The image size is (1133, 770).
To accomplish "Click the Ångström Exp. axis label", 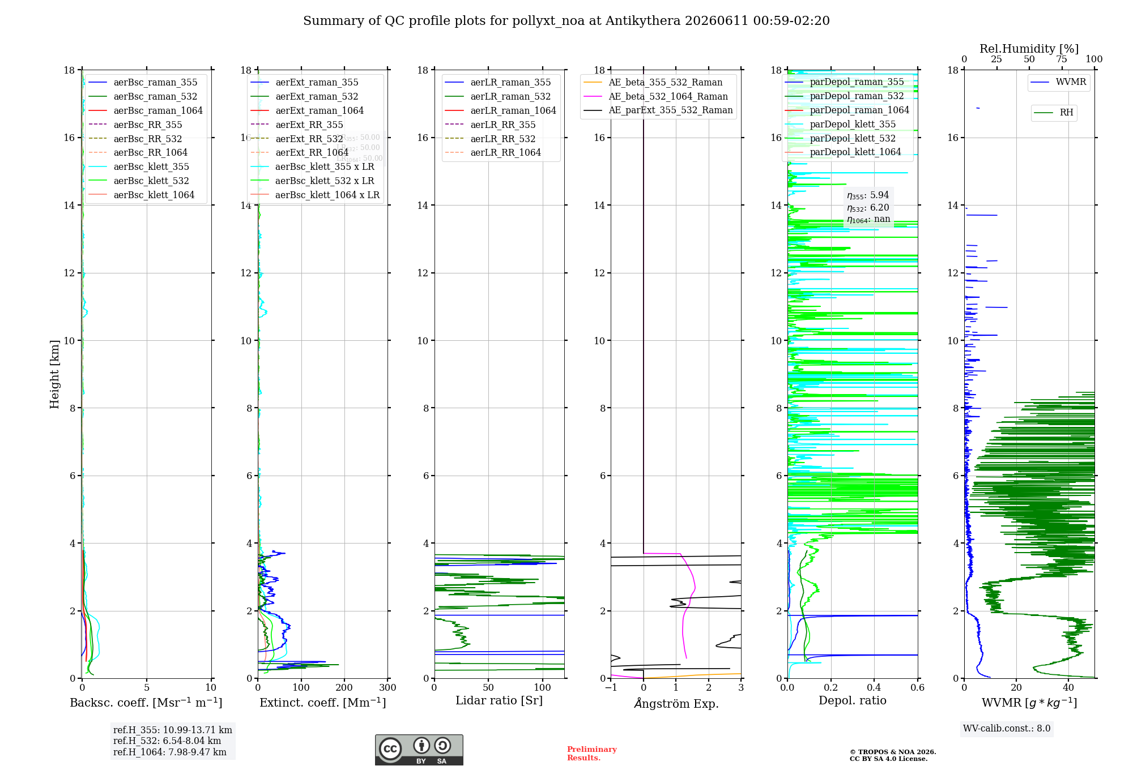I will click(676, 703).
